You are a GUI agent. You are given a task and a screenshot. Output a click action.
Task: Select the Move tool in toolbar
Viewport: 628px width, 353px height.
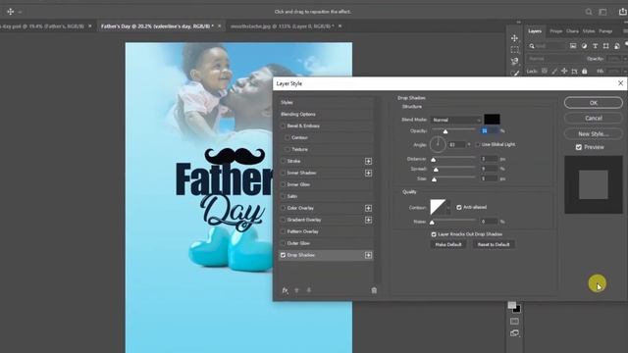click(x=514, y=38)
